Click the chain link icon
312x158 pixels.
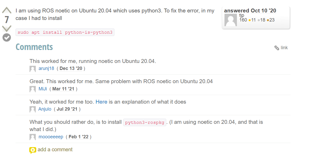[277, 48]
